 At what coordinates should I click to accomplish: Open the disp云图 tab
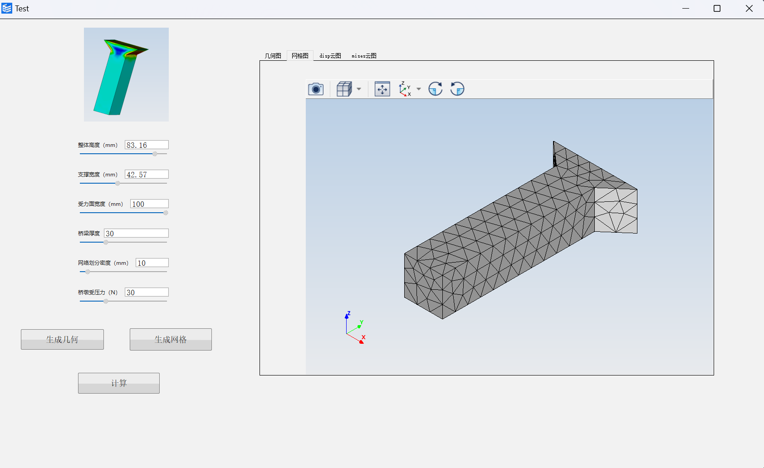[330, 56]
